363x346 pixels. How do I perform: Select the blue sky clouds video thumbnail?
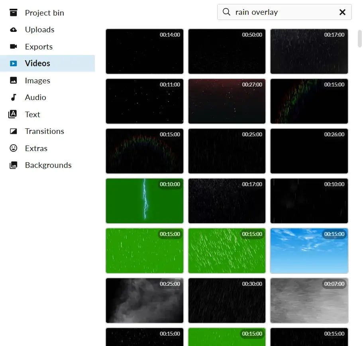click(309, 251)
